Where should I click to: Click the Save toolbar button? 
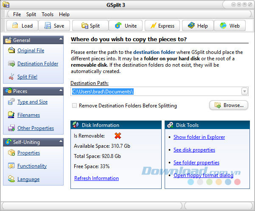[54, 26]
